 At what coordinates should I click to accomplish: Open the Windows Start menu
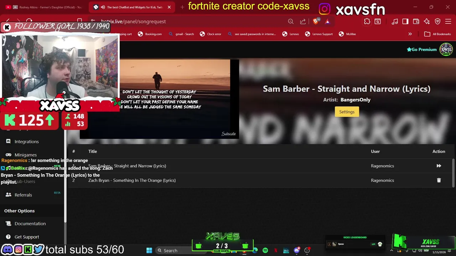149,250
